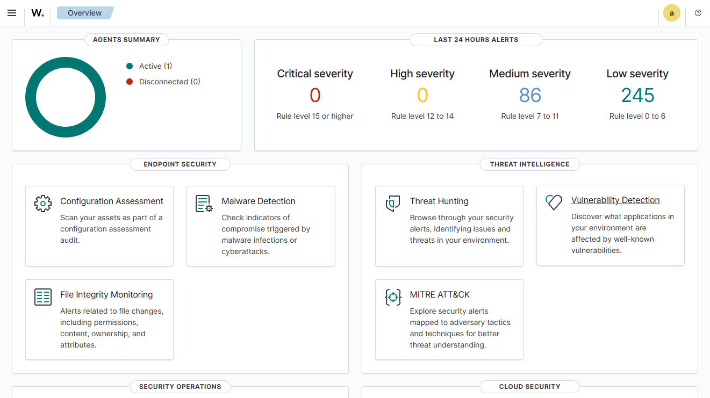Click the 'High severity' heading
The height and width of the screenshot is (398, 710).
click(x=422, y=74)
